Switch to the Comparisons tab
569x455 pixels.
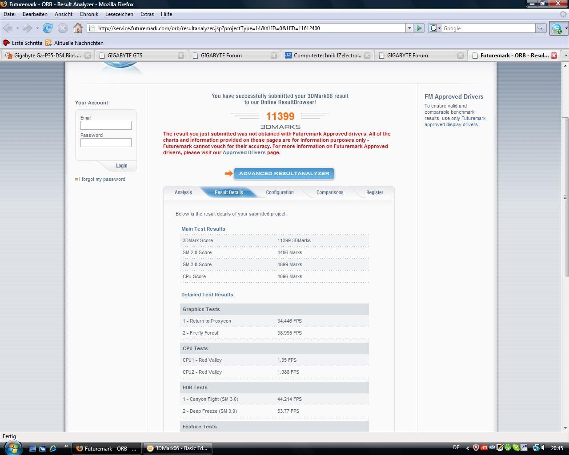(x=330, y=192)
